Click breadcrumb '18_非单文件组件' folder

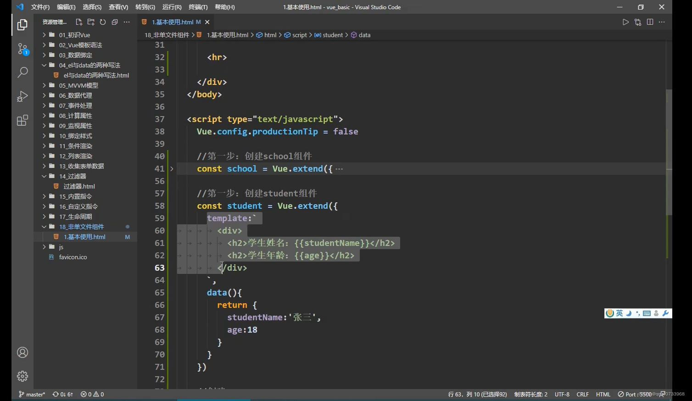point(167,35)
